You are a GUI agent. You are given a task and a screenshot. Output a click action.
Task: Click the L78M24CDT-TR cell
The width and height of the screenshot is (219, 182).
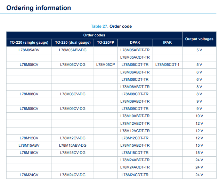135,175
